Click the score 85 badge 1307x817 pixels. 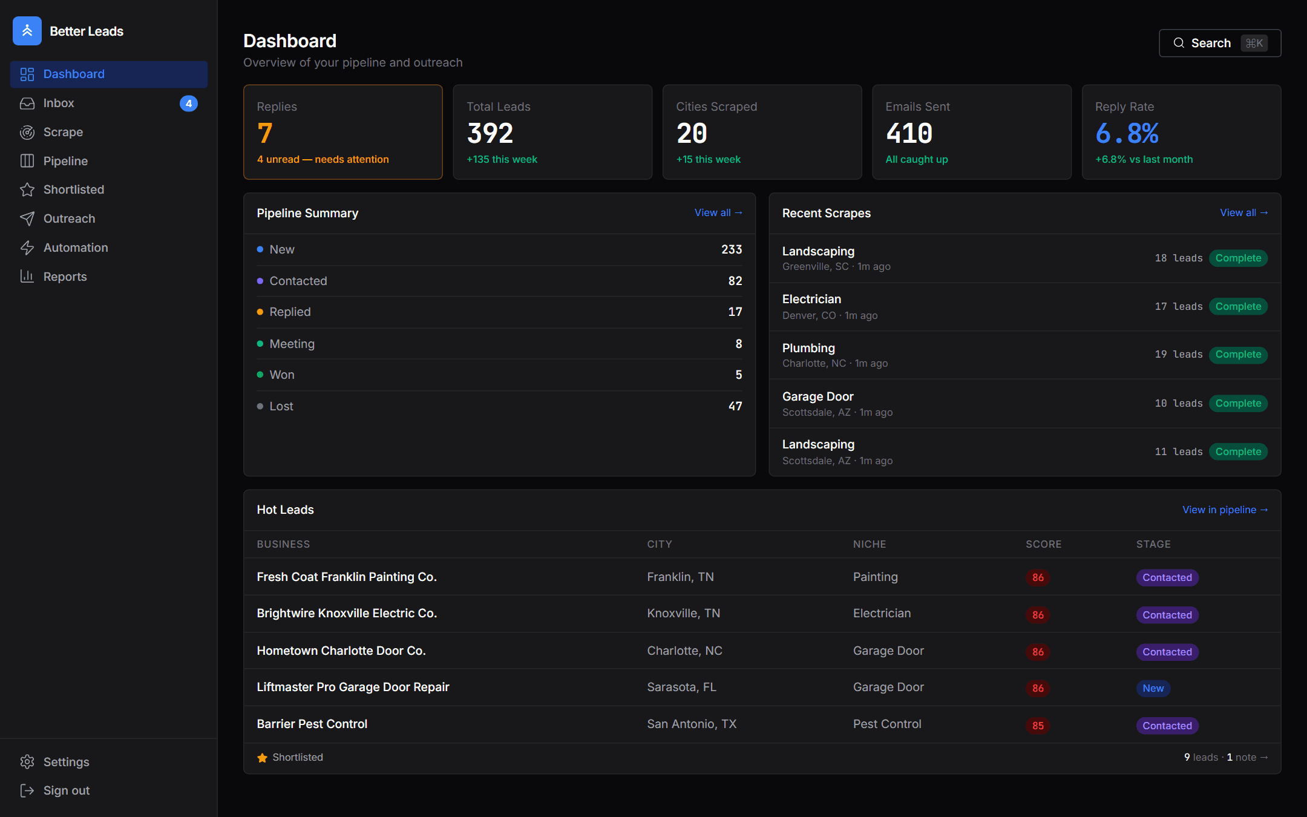pyautogui.click(x=1038, y=726)
